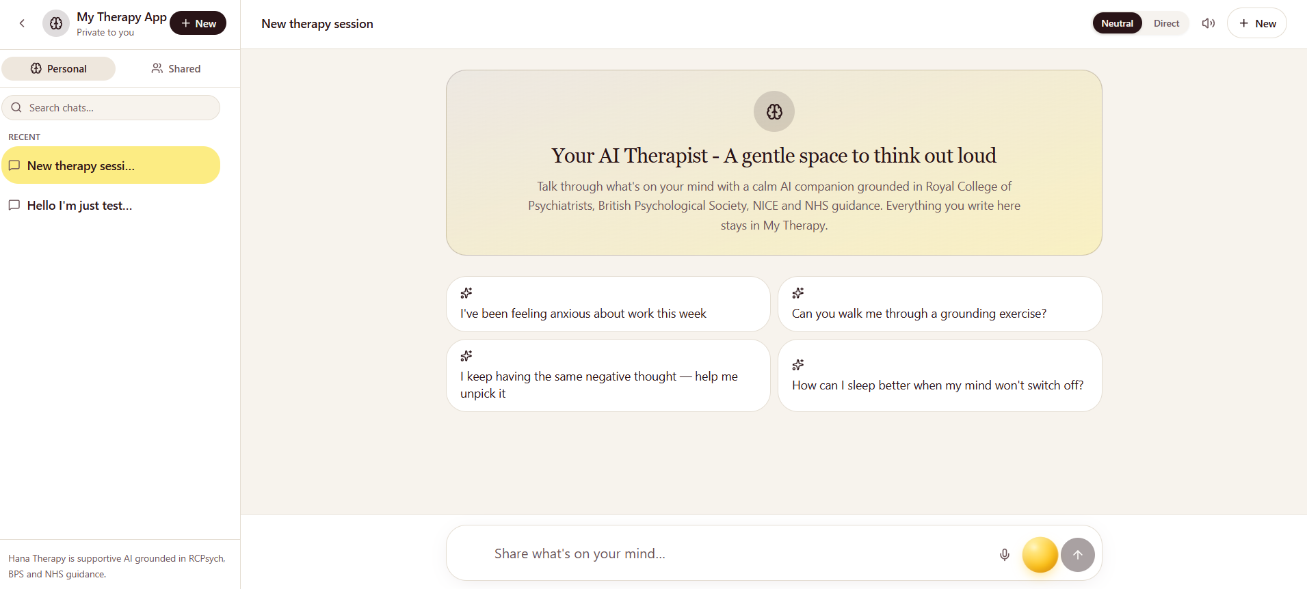Open the New therapy session recent chat
1307x589 pixels.
[111, 165]
